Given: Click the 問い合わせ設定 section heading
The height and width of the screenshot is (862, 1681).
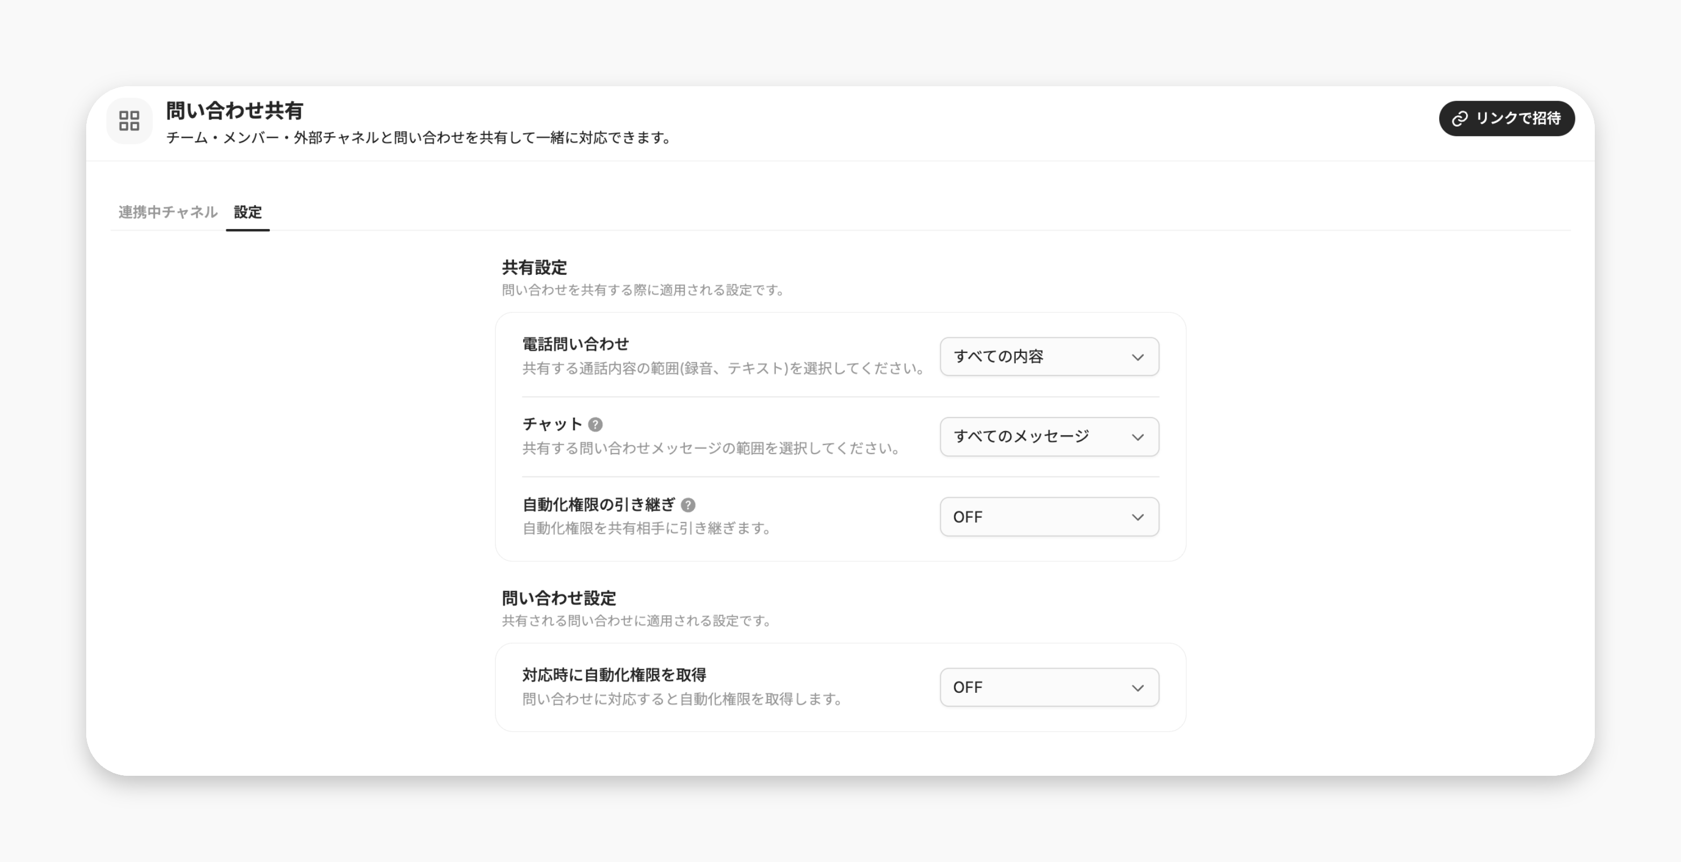Looking at the screenshot, I should 559,597.
